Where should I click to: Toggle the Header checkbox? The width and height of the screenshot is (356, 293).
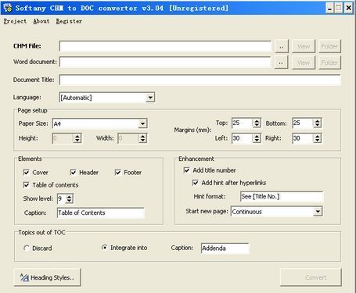coord(74,173)
